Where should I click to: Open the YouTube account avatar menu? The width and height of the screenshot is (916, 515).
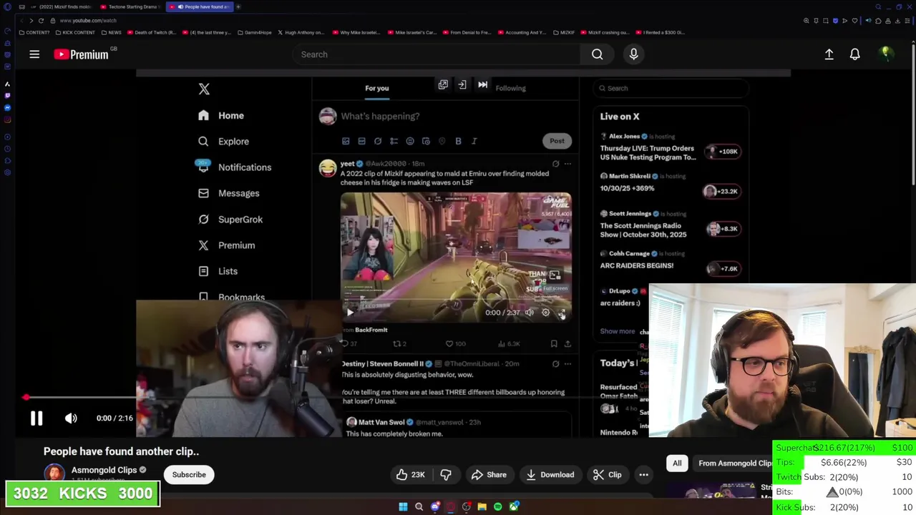886,54
